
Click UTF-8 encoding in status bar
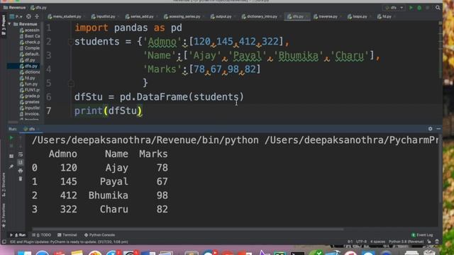361,242
